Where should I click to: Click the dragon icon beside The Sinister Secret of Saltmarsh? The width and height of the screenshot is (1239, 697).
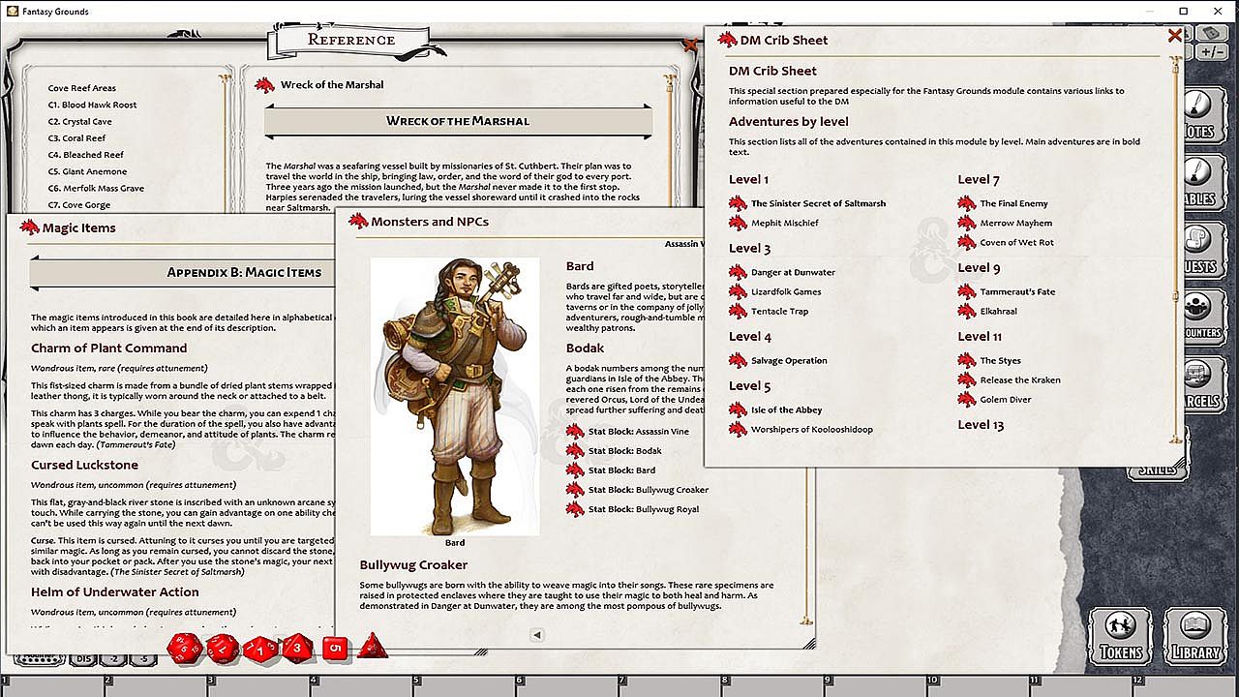[738, 203]
